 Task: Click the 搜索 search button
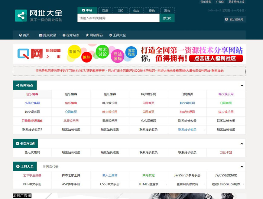167,18
